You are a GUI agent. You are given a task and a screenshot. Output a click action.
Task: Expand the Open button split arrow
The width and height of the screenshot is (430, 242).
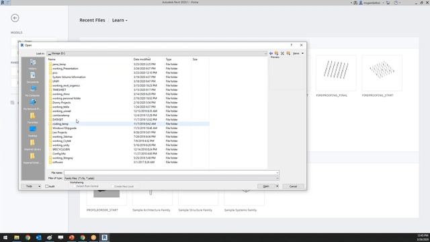pos(277,186)
